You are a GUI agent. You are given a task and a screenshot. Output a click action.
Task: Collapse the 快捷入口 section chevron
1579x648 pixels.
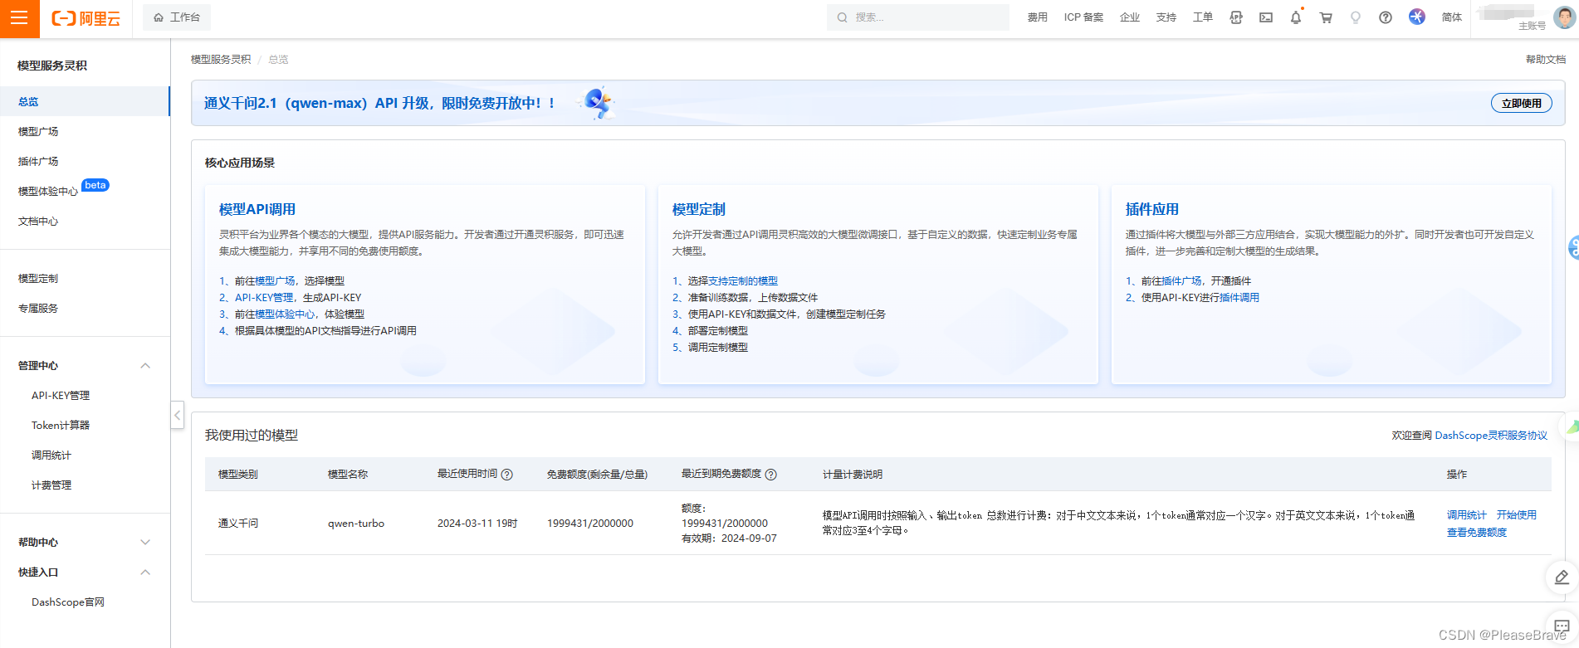click(145, 572)
